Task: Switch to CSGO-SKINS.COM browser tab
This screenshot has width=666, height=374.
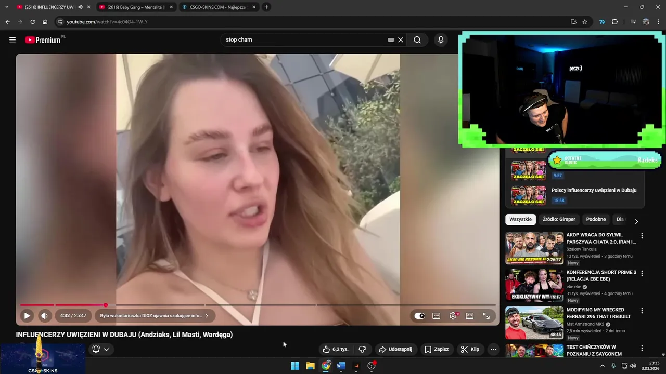Action: pyautogui.click(x=217, y=7)
